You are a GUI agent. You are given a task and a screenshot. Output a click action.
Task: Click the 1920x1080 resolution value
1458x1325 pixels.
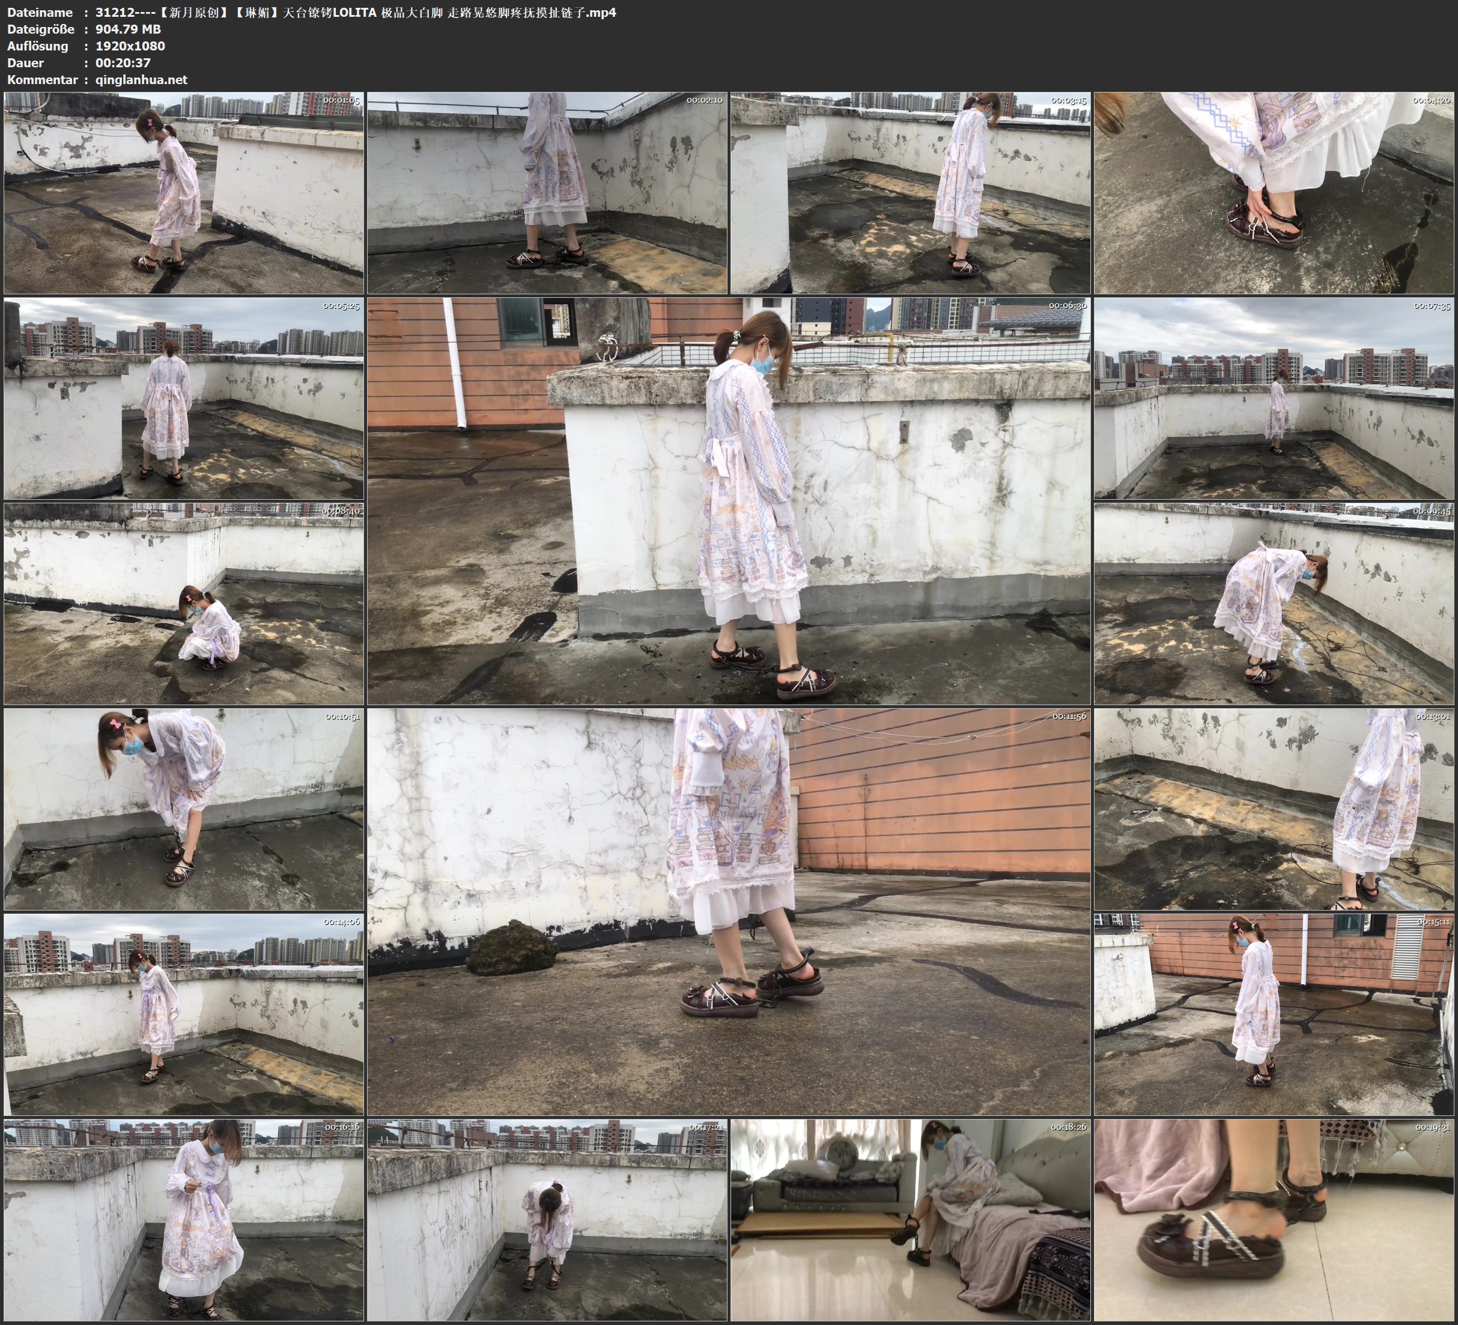click(x=130, y=46)
